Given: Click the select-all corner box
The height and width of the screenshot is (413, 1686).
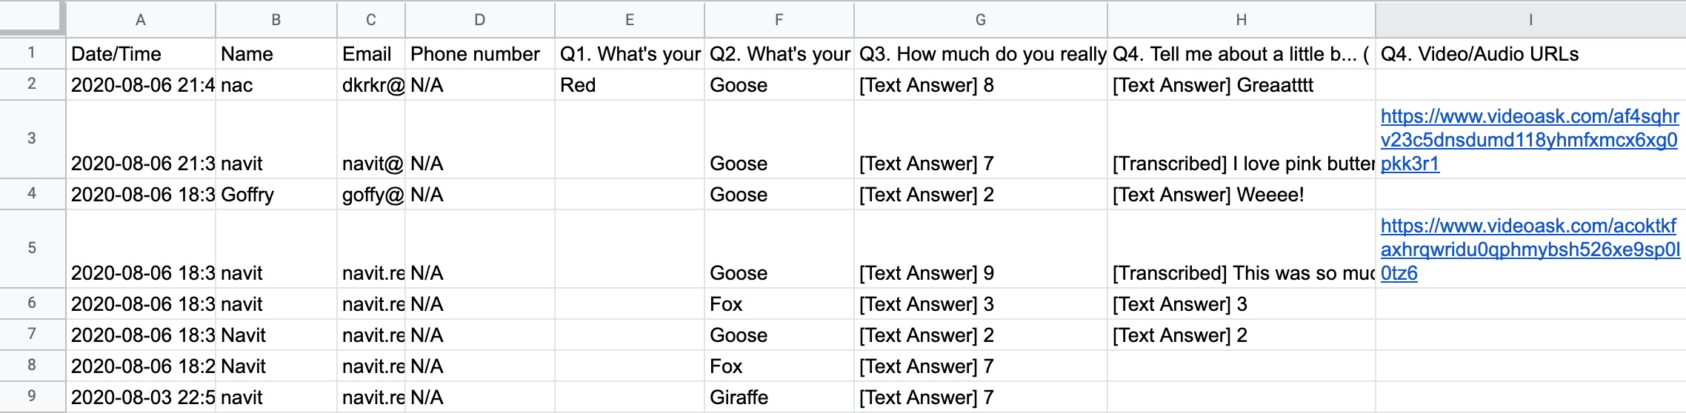Looking at the screenshot, I should pyautogui.click(x=32, y=19).
